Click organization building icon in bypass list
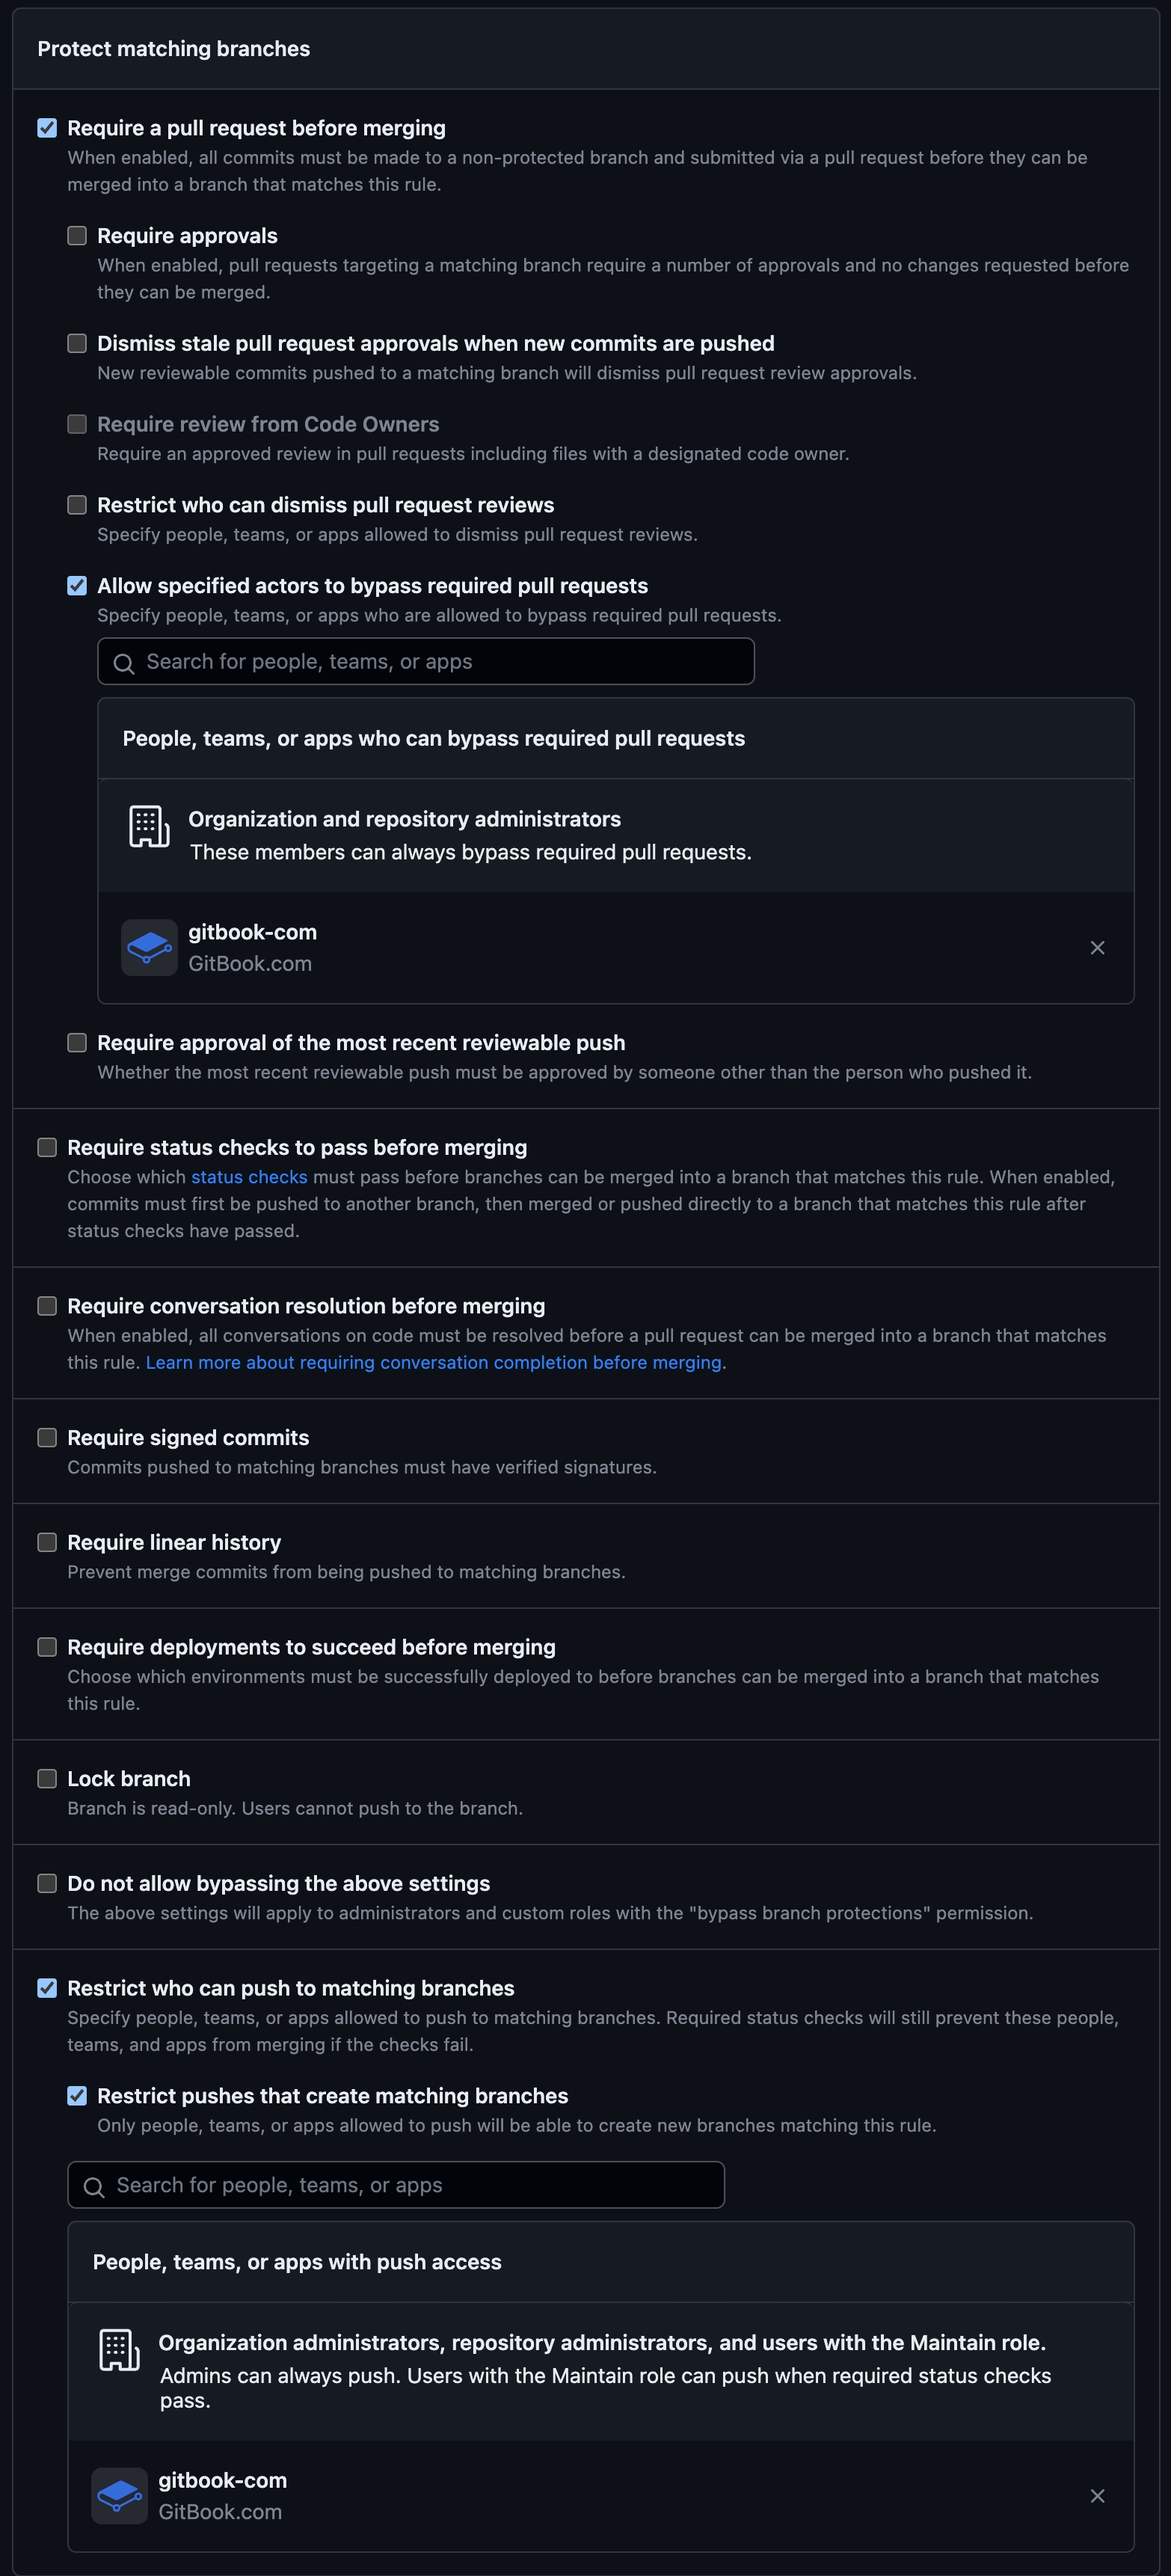 tap(149, 826)
